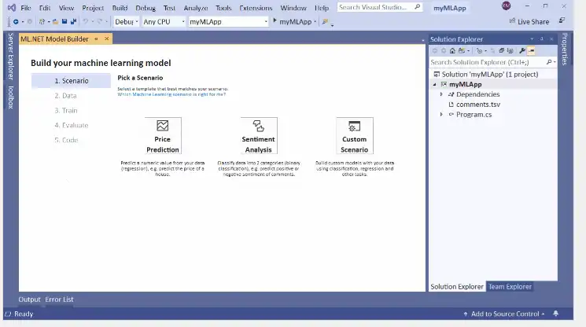Click the Find in Files toolbar icon
The height and width of the screenshot is (327, 586).
[x=325, y=22]
